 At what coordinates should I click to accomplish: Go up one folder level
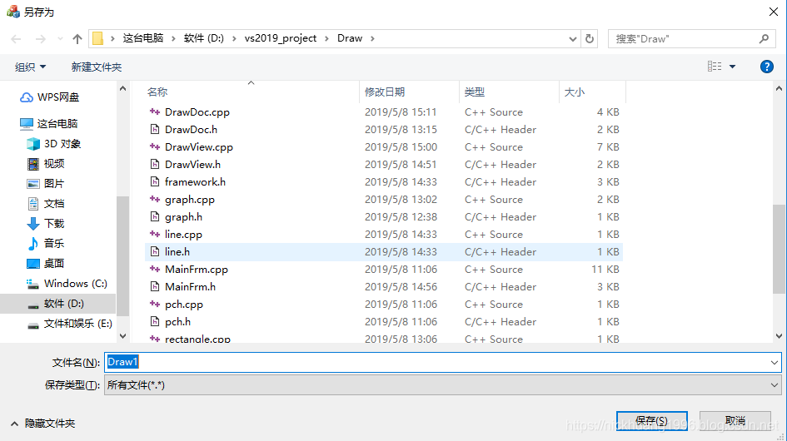point(77,38)
